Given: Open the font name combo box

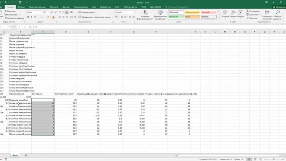Looking at the screenshot, I should [35, 12].
